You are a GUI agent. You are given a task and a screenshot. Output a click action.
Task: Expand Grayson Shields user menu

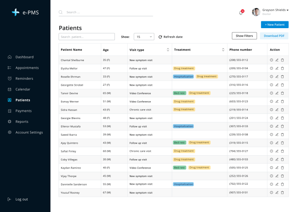point(287,10)
